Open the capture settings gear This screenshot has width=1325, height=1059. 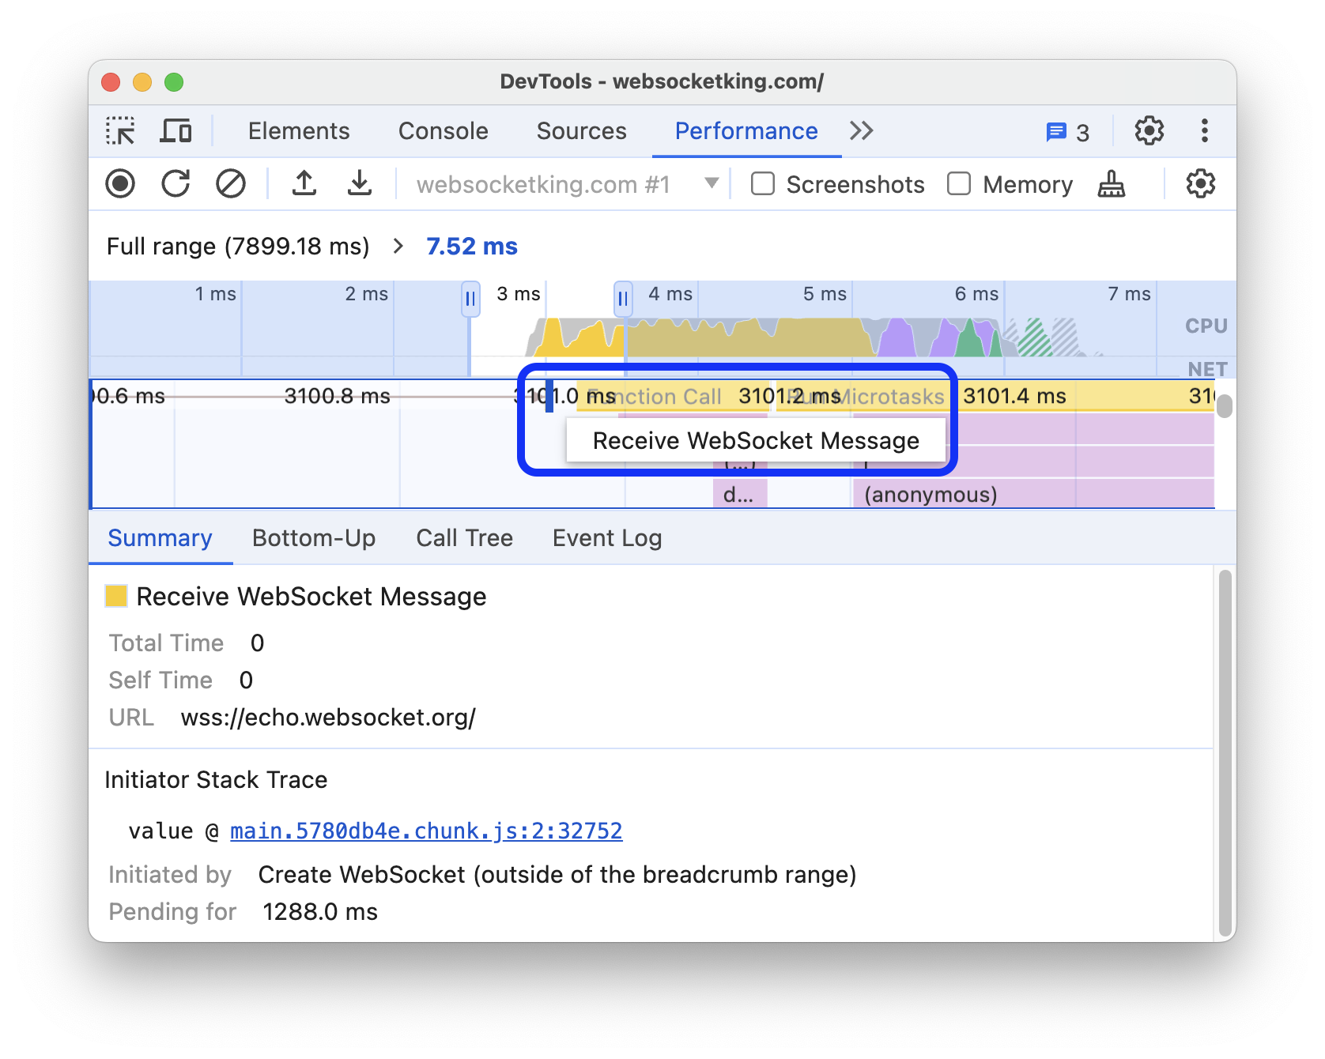[x=1200, y=183]
